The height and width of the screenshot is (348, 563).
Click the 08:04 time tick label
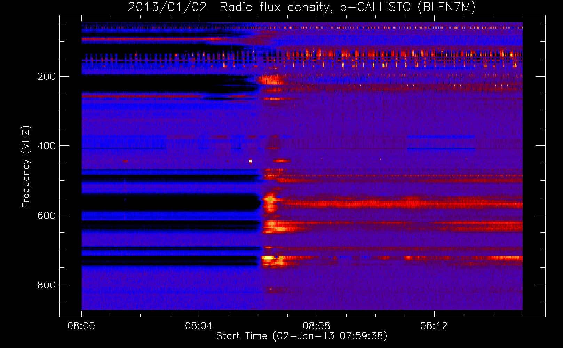[x=199, y=326]
